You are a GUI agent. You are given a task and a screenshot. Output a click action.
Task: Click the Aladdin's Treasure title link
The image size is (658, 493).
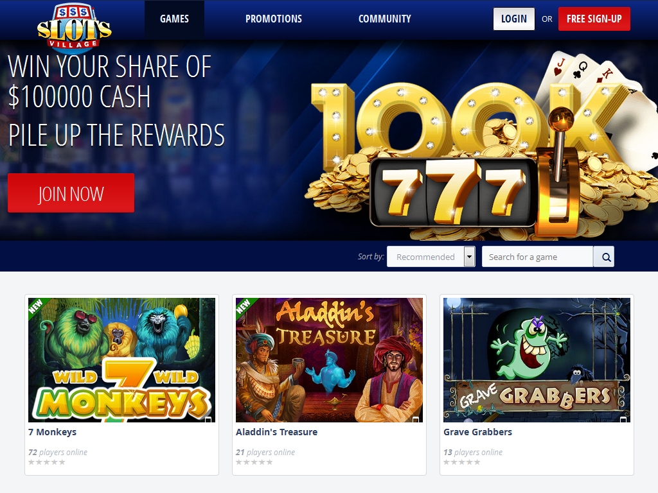(276, 432)
